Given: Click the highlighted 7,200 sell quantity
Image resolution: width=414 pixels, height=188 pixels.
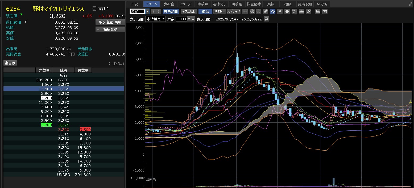Looking at the screenshot, I should click(x=46, y=98).
